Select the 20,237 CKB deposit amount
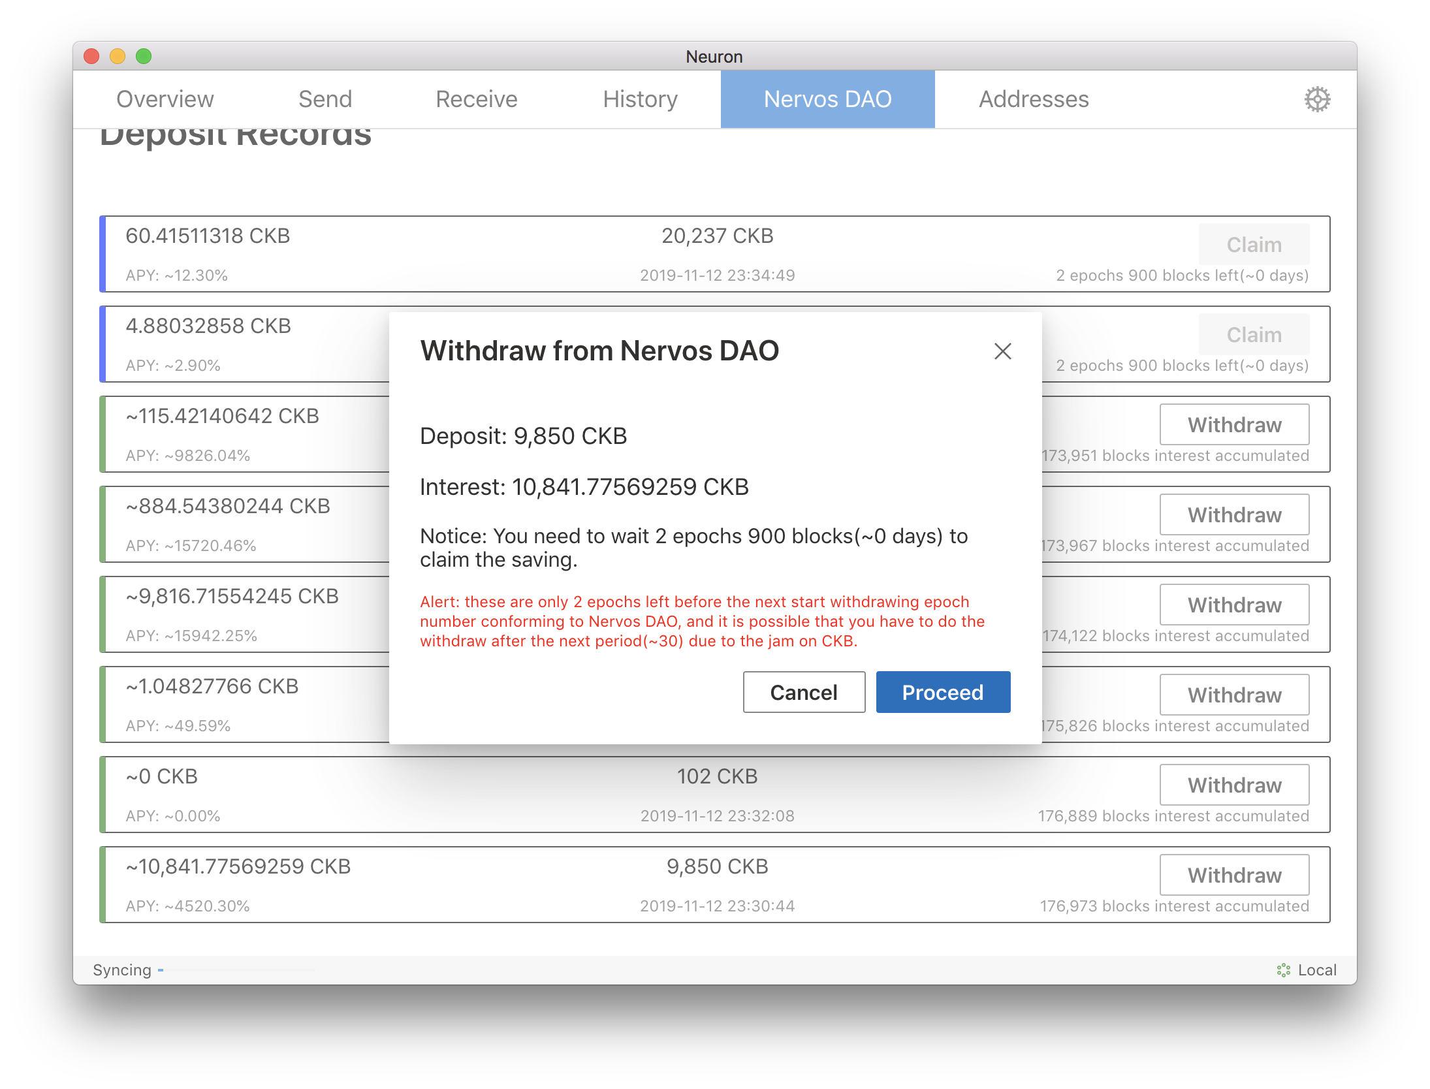The width and height of the screenshot is (1430, 1089). point(717,236)
